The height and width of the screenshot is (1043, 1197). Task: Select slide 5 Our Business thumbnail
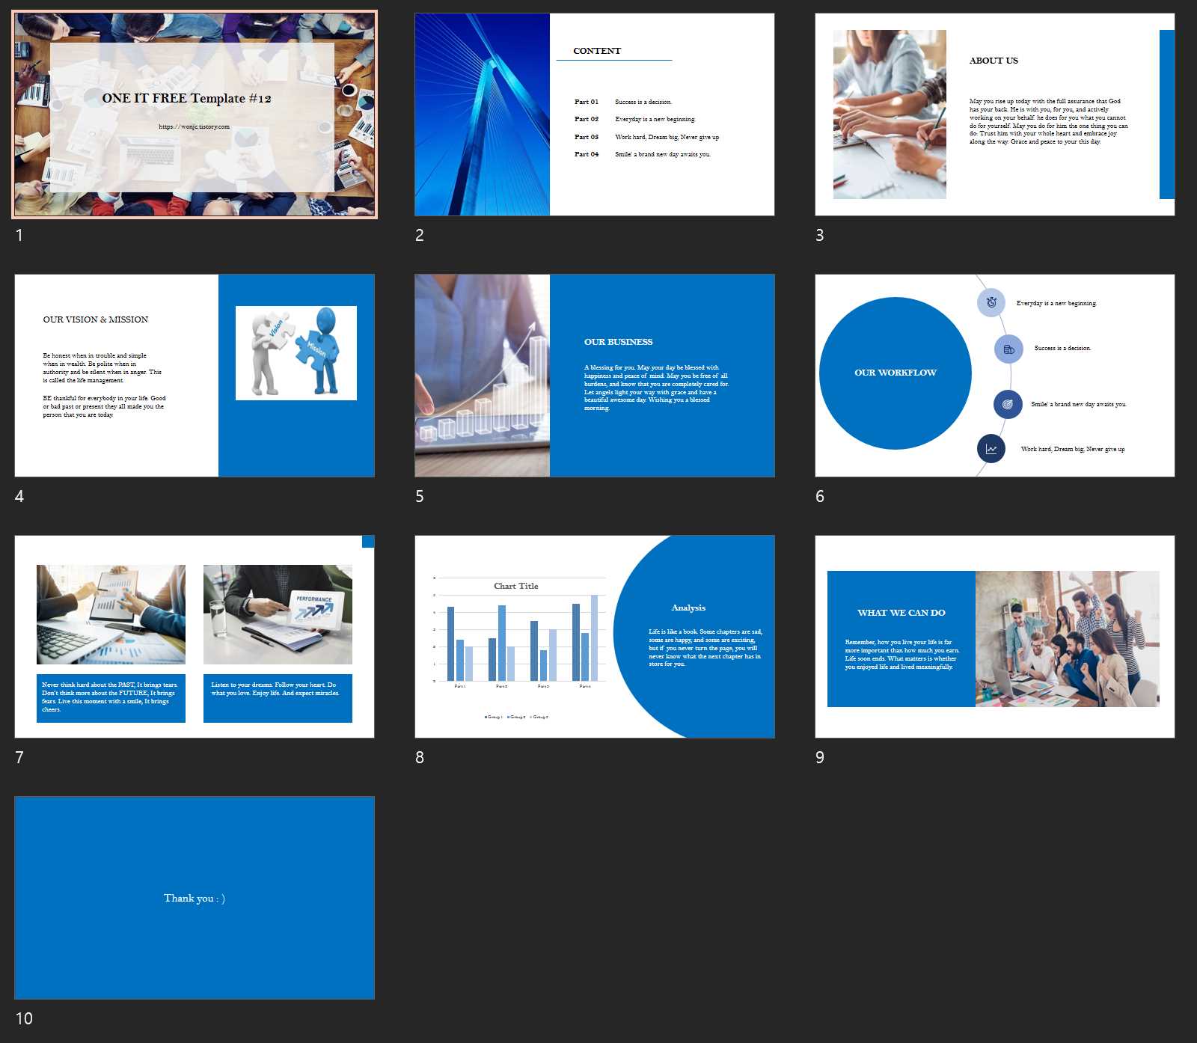(x=595, y=376)
